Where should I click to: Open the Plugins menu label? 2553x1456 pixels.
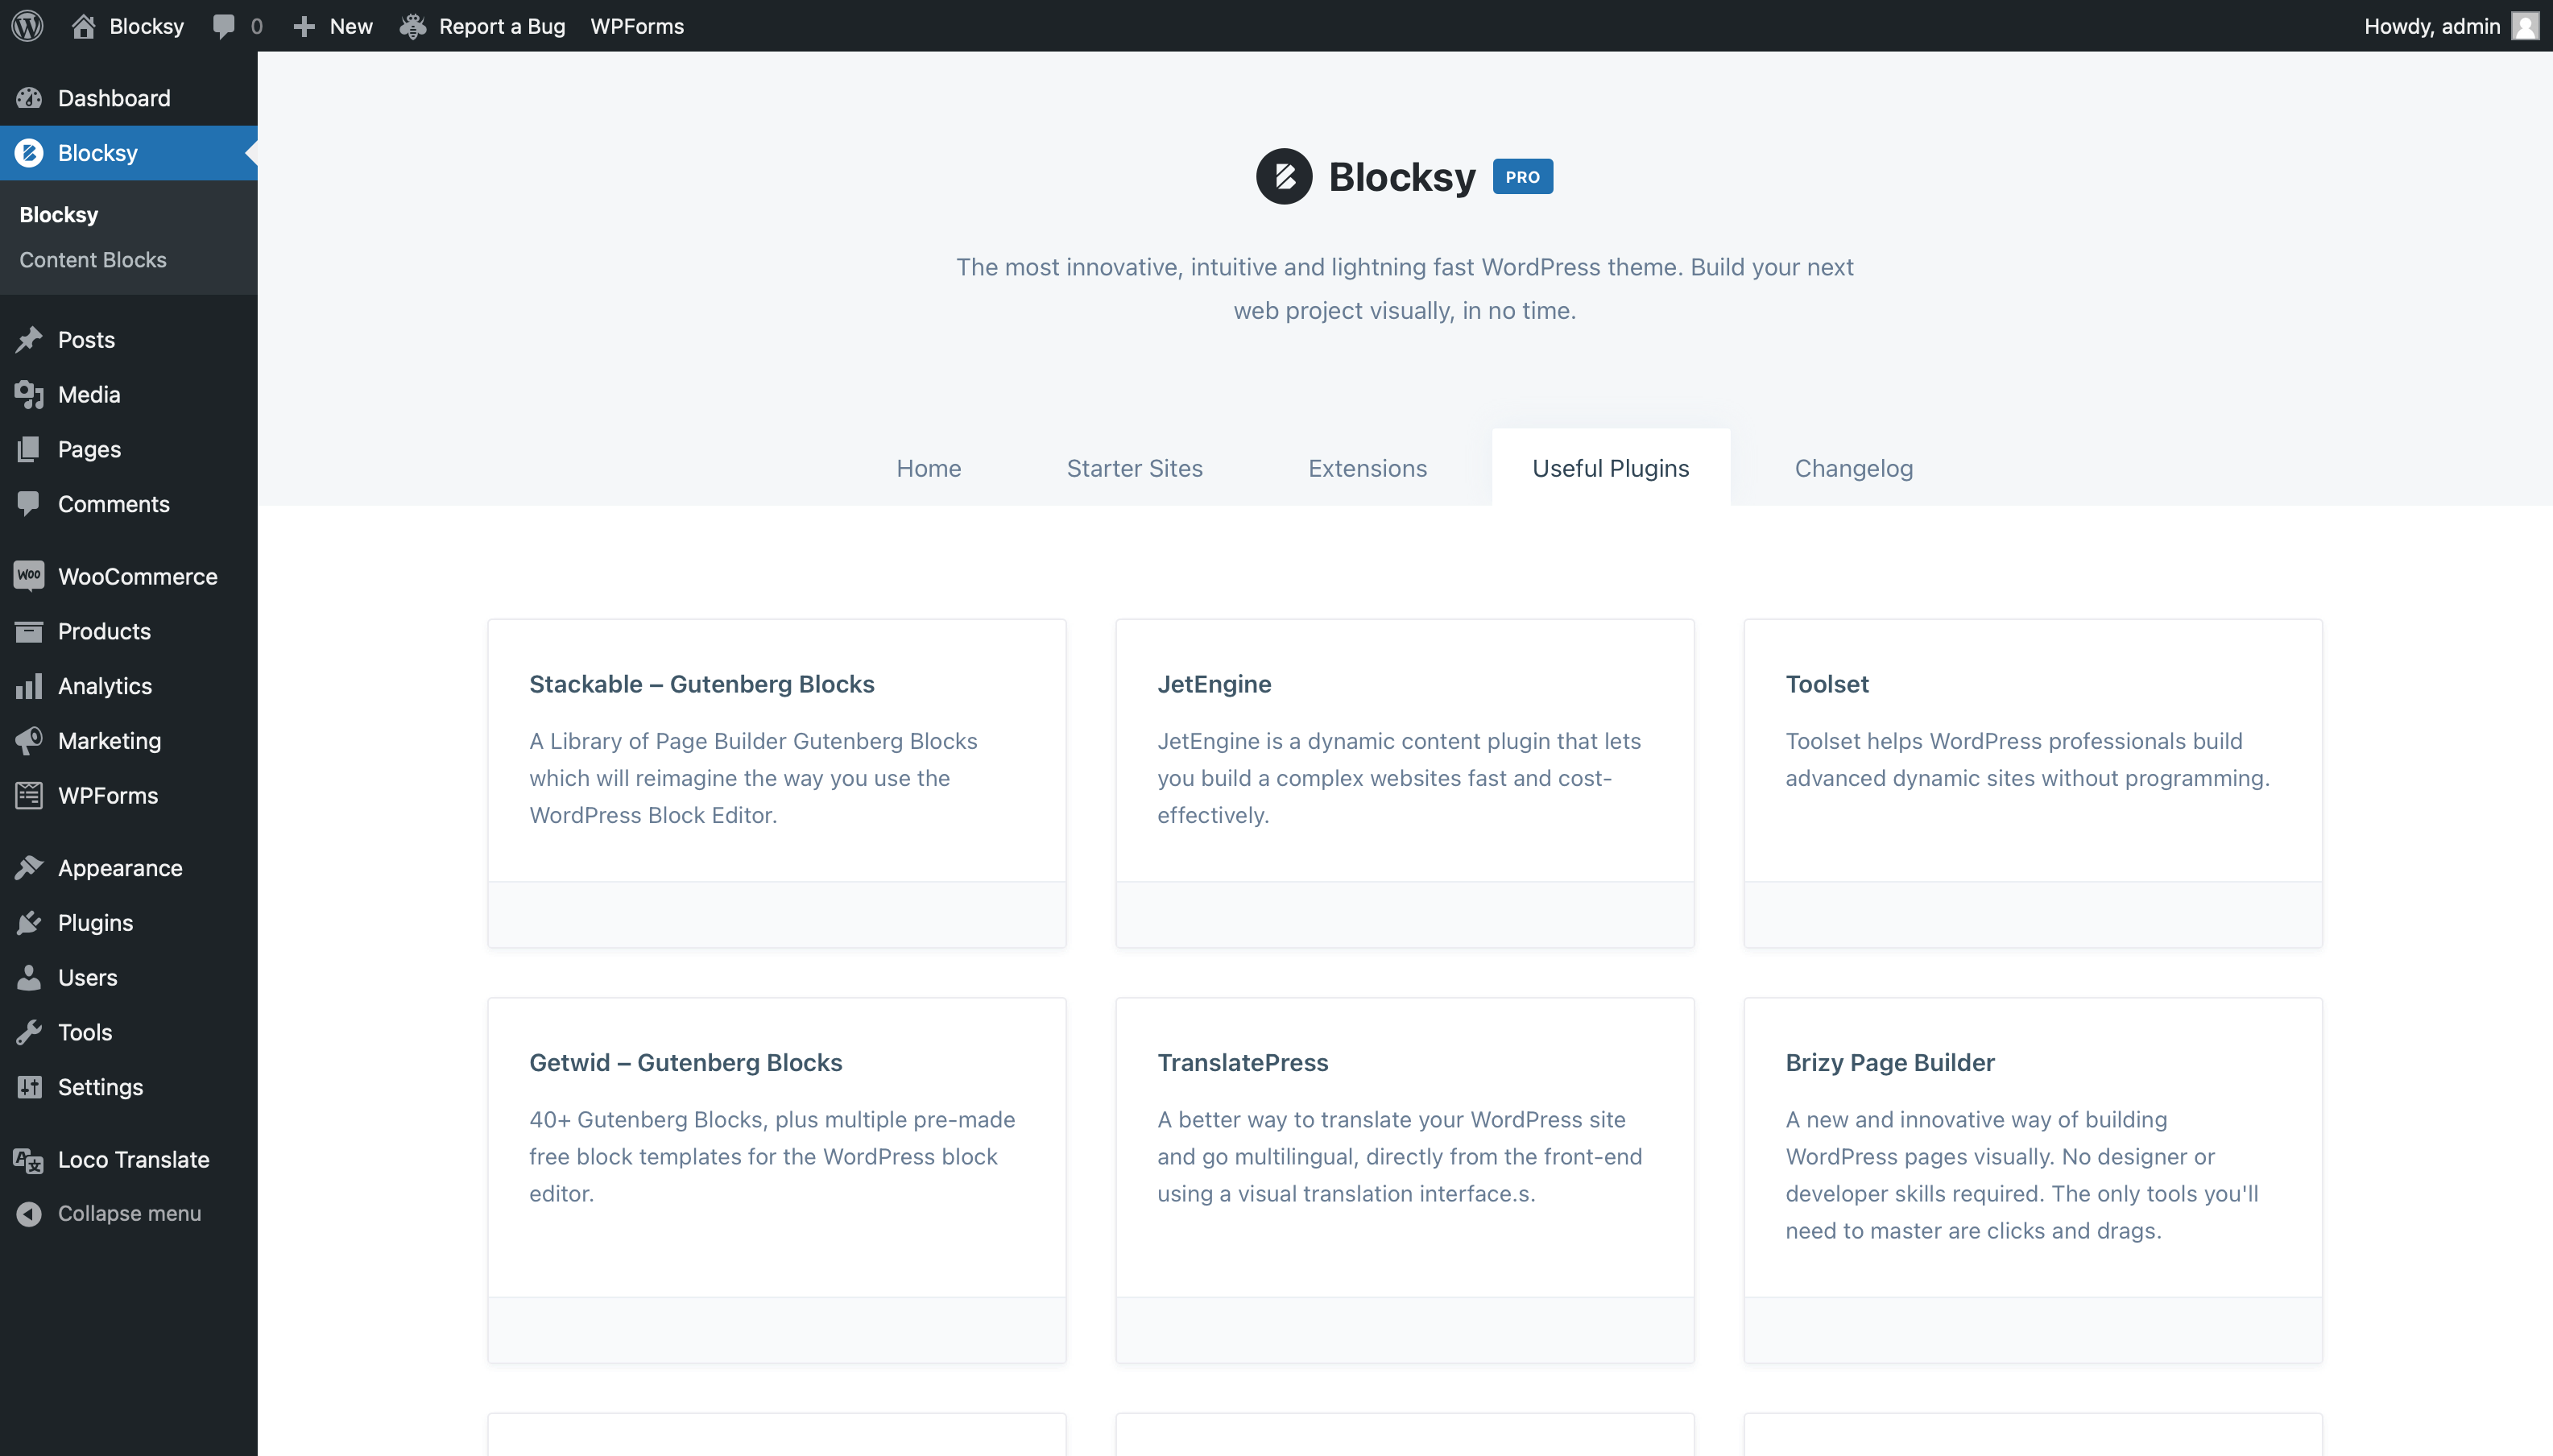95,923
